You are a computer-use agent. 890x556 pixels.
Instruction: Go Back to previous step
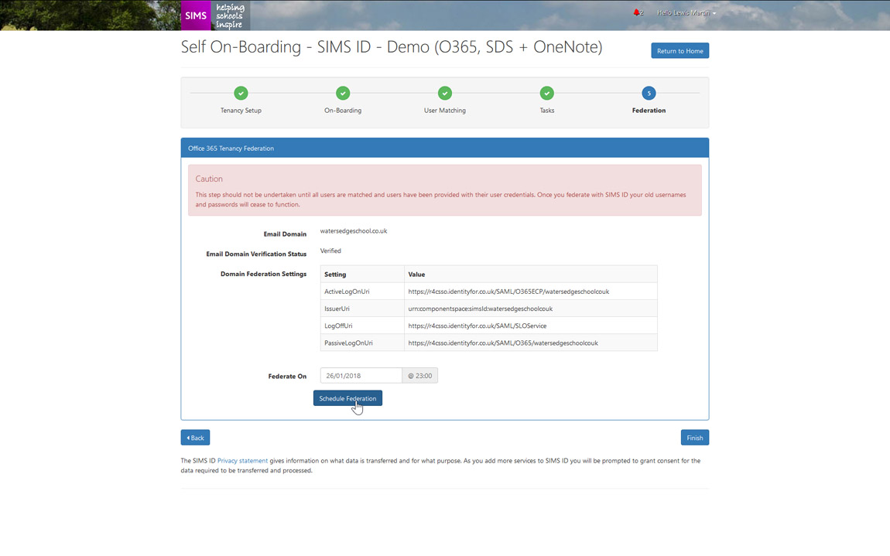(195, 438)
